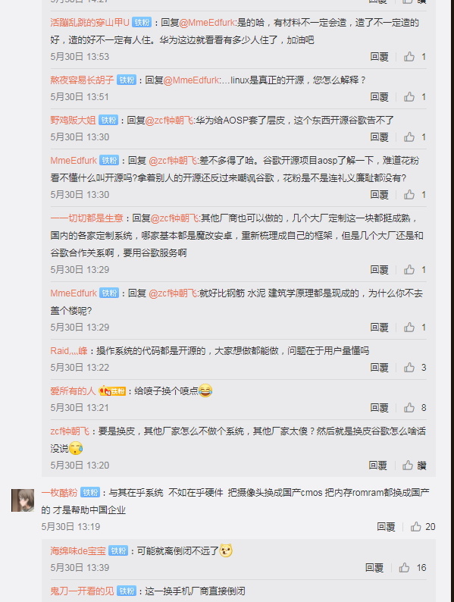Viewport: 454px width, 602px height.
Task: Open 一枚酷粉's avatar picture
Action: [23, 500]
